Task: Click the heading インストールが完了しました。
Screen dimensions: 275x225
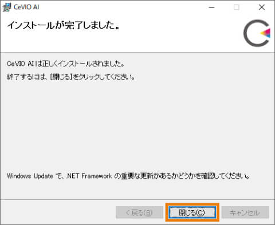Action: pyautogui.click(x=64, y=25)
